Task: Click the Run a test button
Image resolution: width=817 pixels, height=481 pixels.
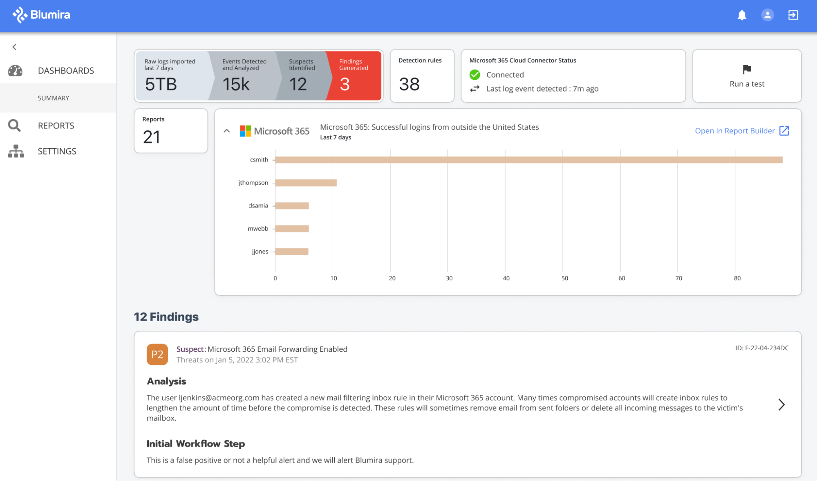Action: pos(747,76)
